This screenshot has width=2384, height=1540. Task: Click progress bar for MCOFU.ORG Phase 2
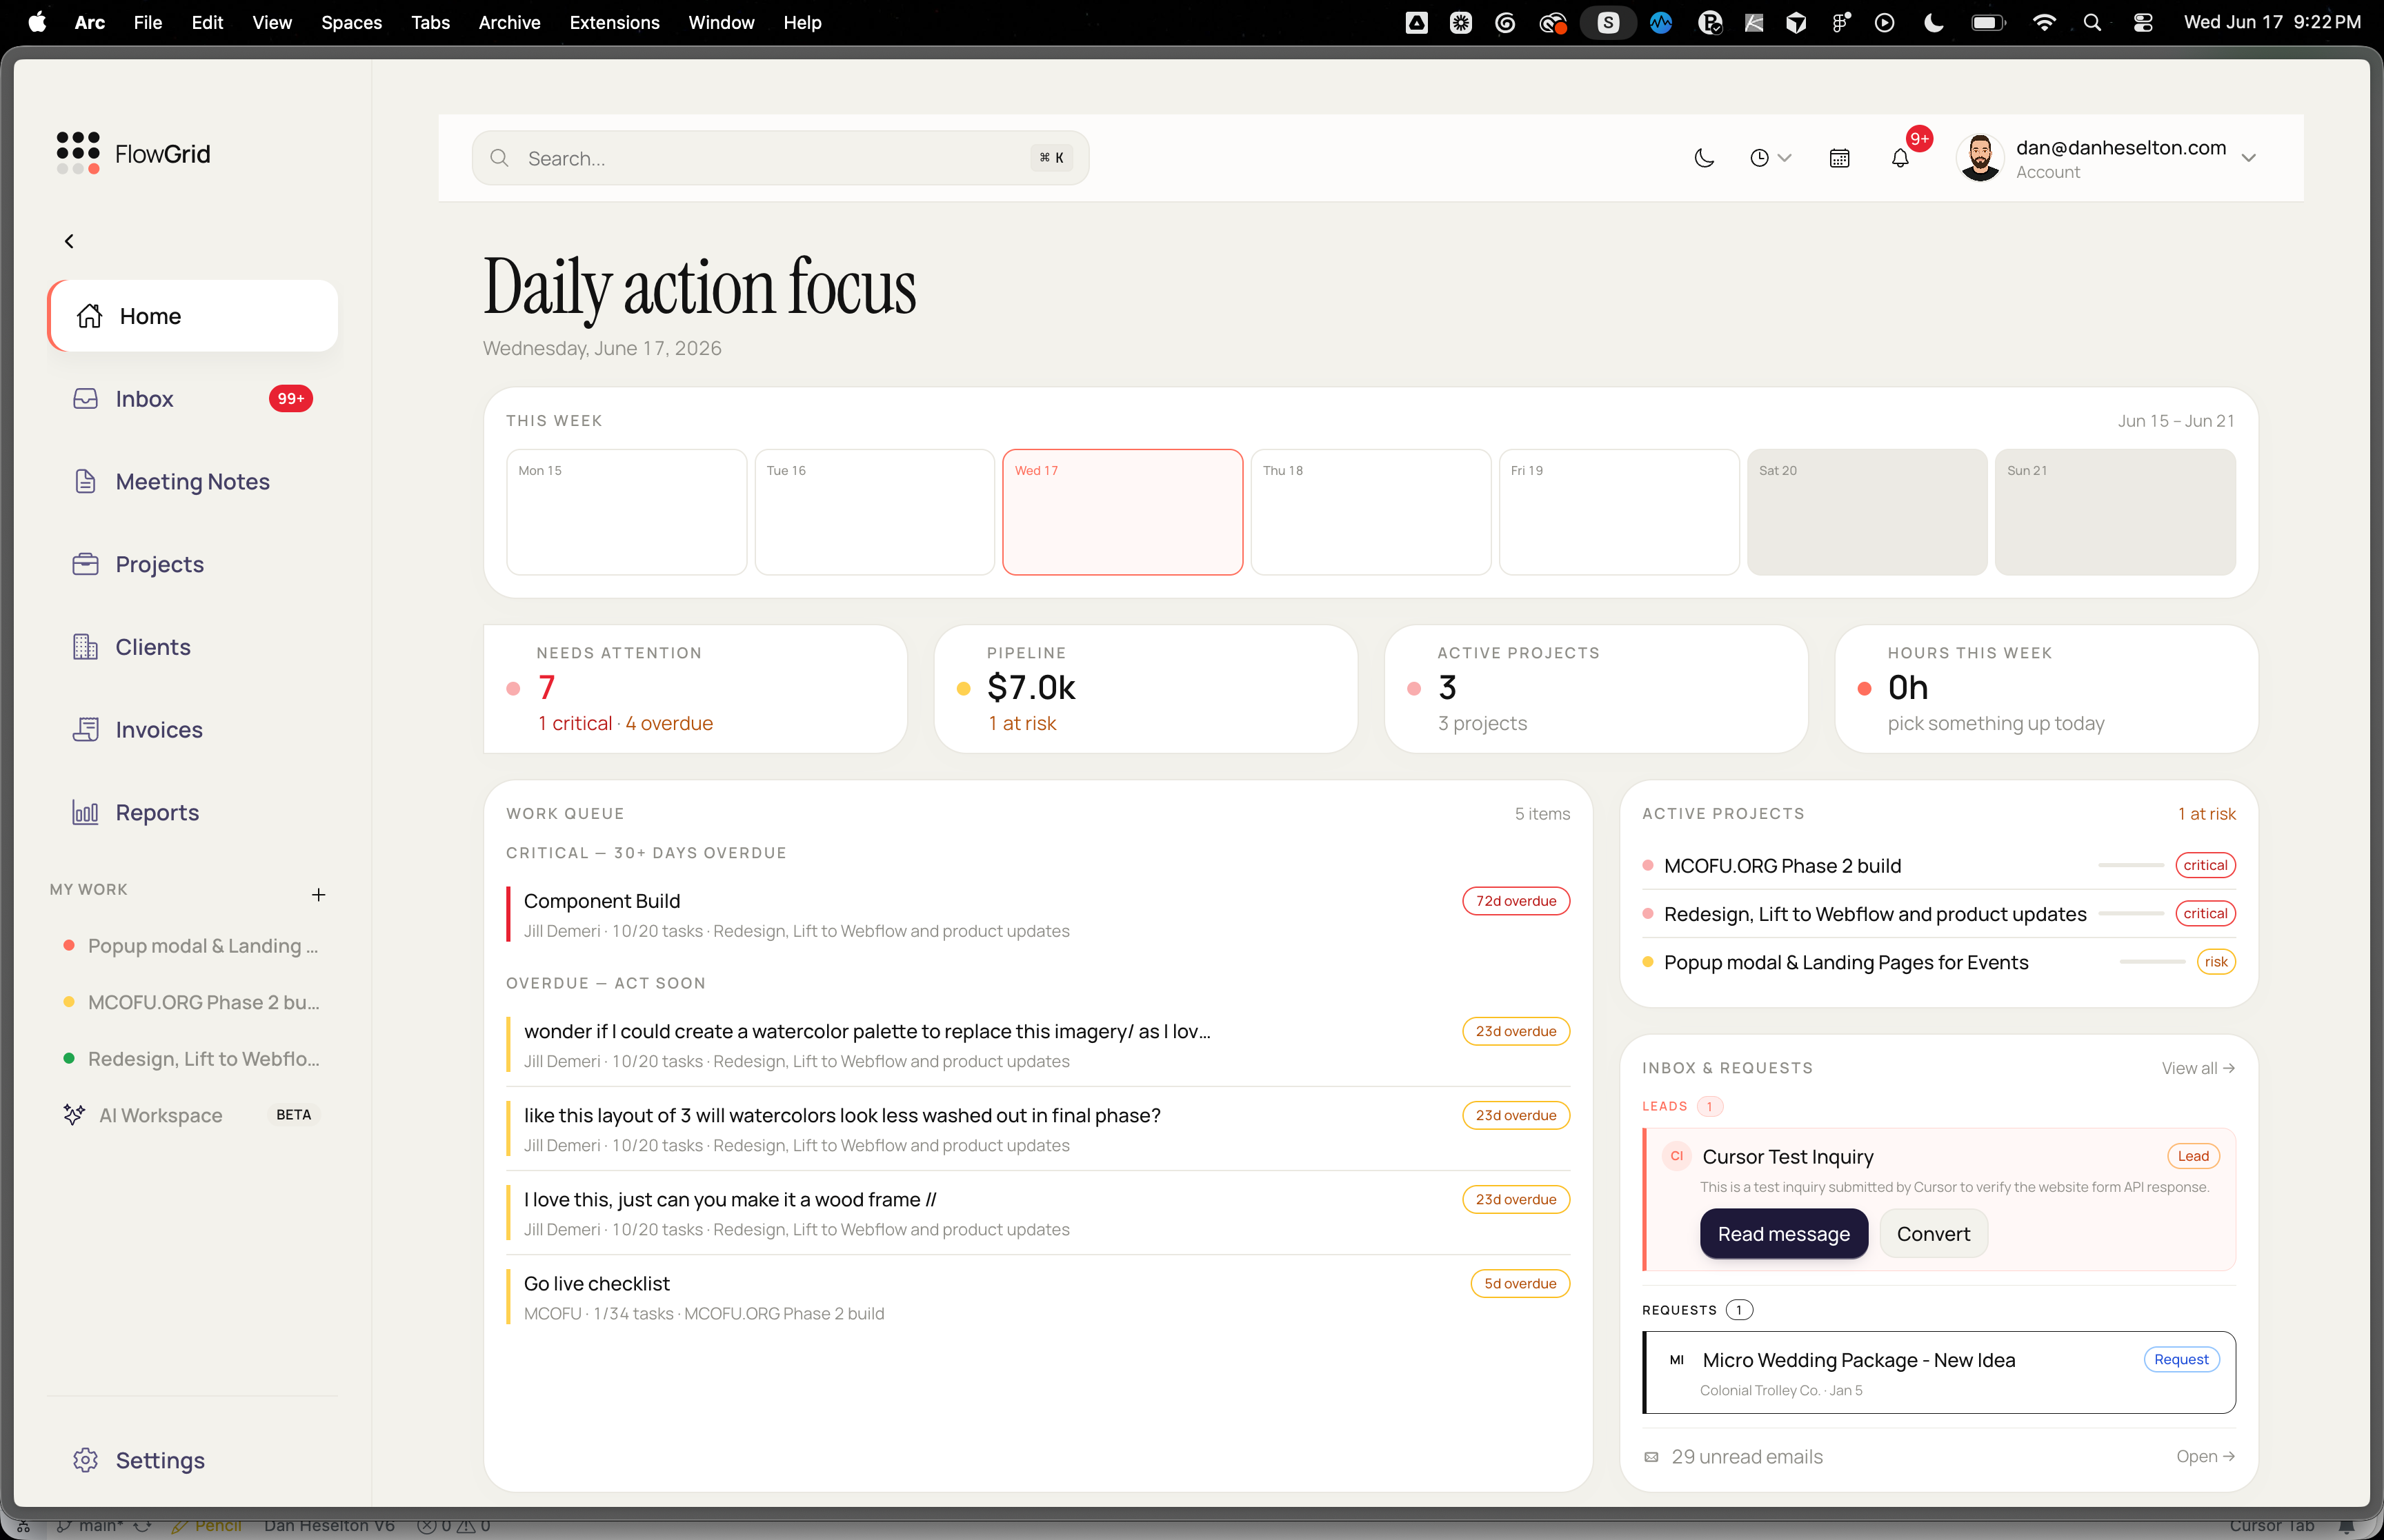(x=2131, y=866)
